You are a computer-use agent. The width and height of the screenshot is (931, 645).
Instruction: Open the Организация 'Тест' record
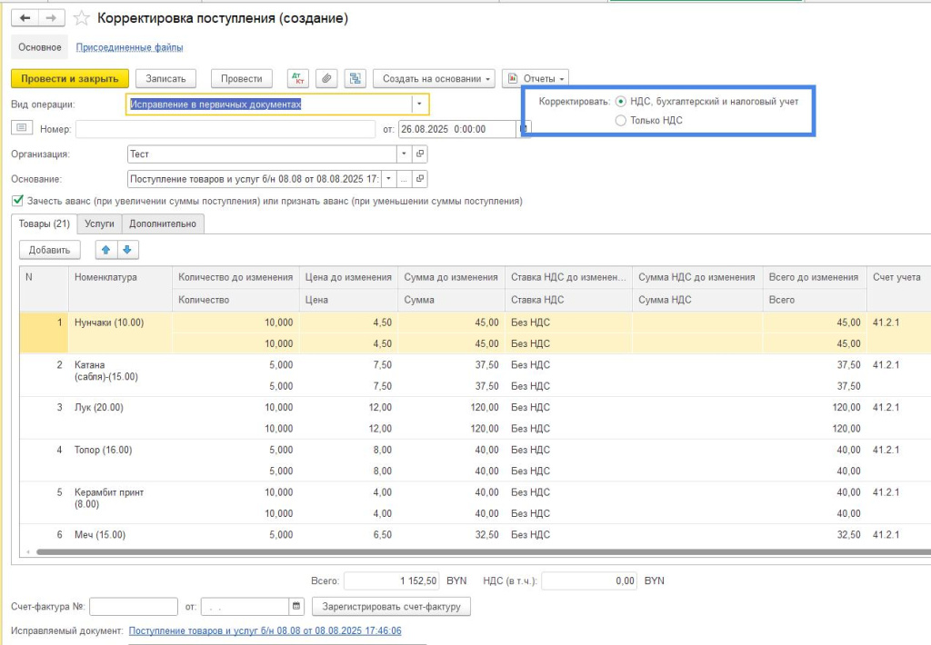pyautogui.click(x=420, y=154)
